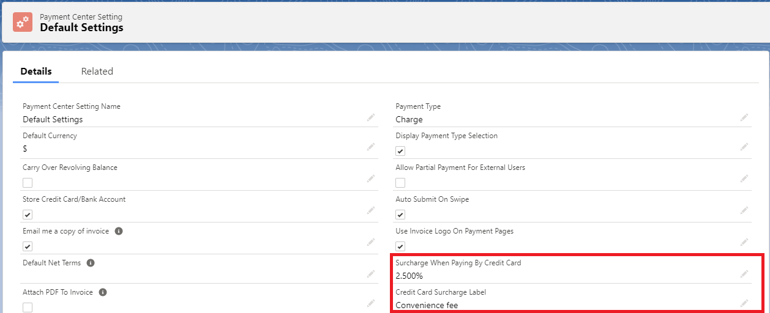Click the Payment Center Setting gear icon
Image resolution: width=770 pixels, height=313 pixels.
(23, 22)
